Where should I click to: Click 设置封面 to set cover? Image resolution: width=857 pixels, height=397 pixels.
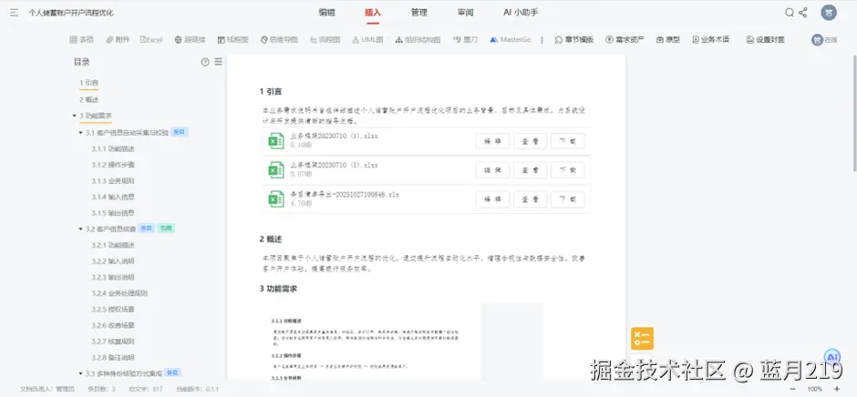[765, 39]
